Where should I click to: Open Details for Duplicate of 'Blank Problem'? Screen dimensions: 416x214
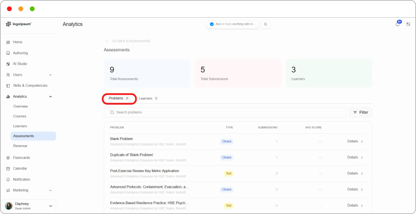point(355,157)
